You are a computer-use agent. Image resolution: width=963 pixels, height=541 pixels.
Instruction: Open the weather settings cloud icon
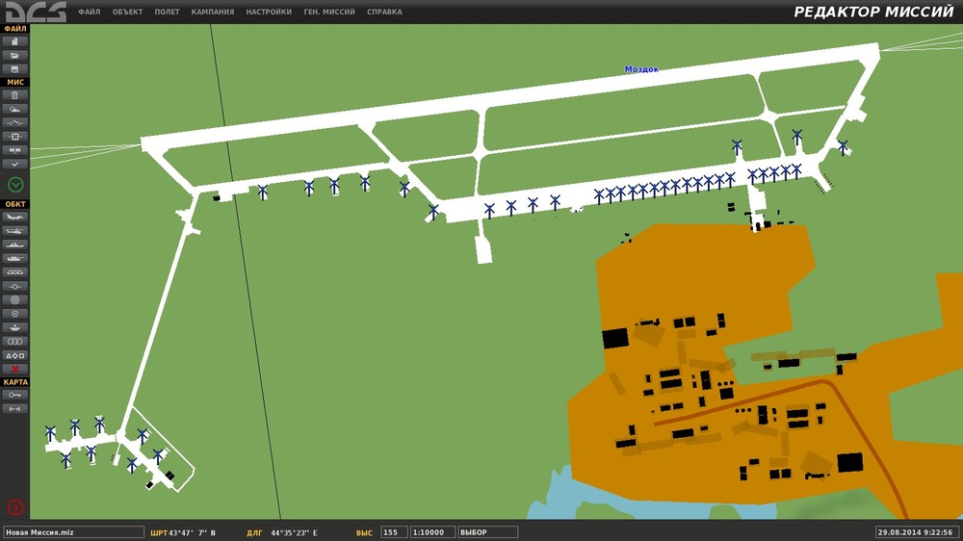point(15,110)
